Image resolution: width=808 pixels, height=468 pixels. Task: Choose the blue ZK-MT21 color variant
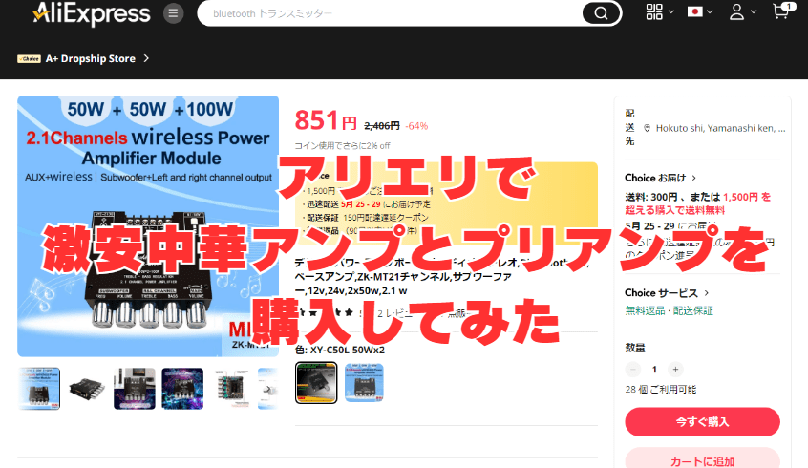pos(364,382)
